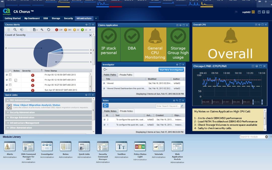Open the Alerts module in Module Library
Viewport: 272px width, 170px height.
[10, 146]
